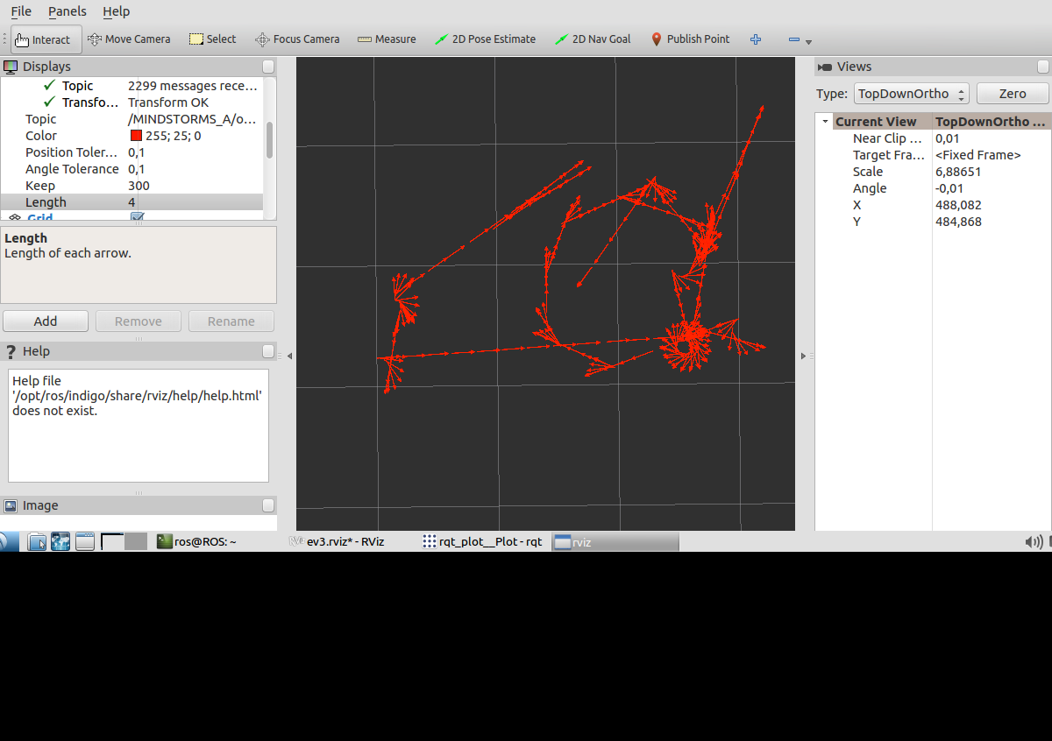Click the Zero button in Views
The width and height of the screenshot is (1052, 741).
coord(1013,94)
